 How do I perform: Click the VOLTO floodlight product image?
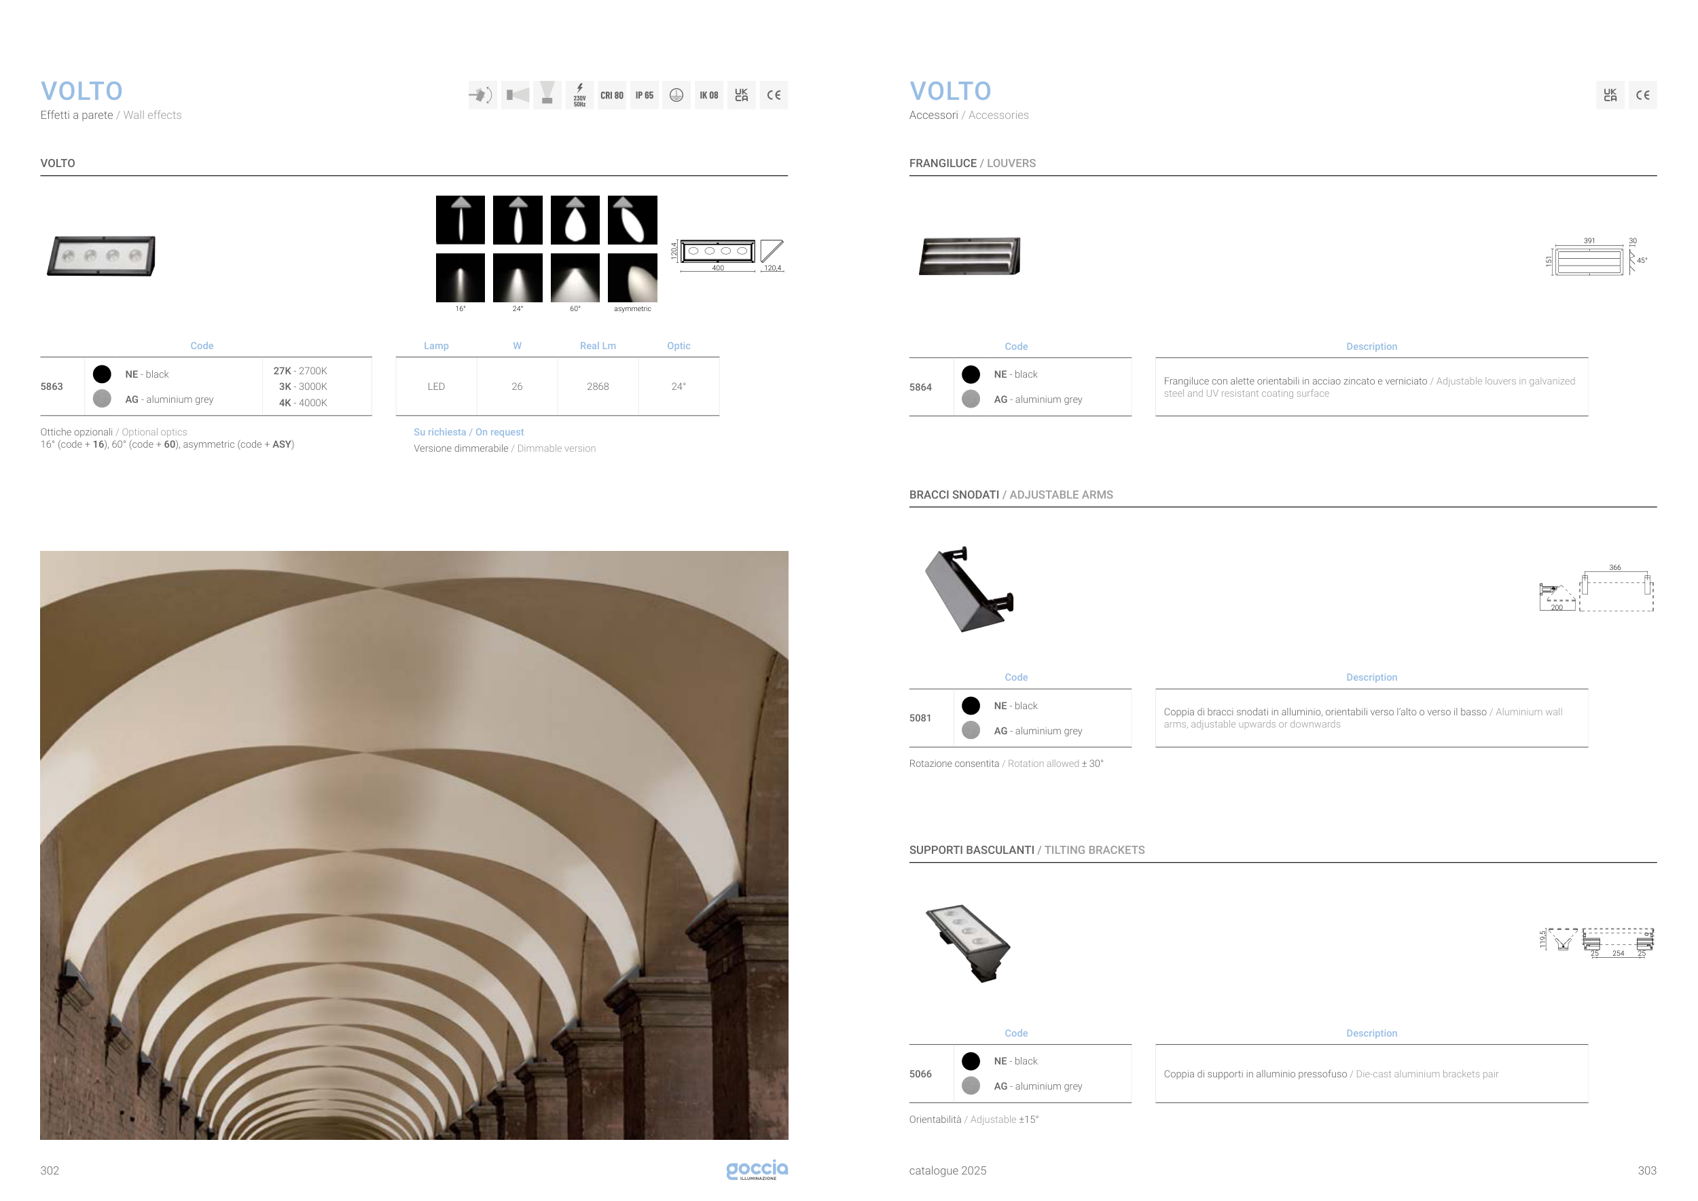click(x=101, y=256)
